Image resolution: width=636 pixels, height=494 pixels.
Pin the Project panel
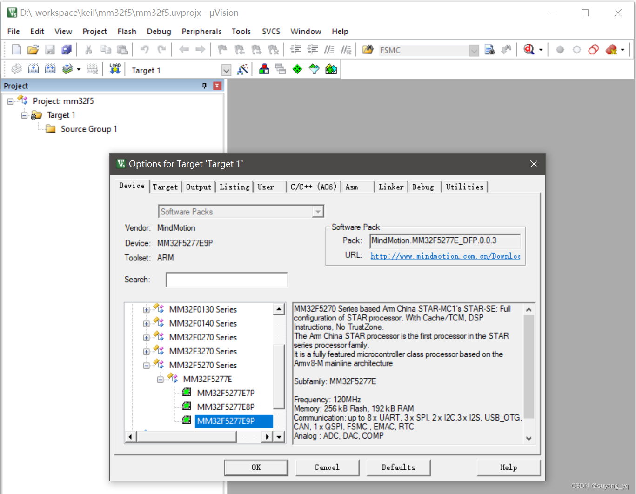click(x=204, y=86)
